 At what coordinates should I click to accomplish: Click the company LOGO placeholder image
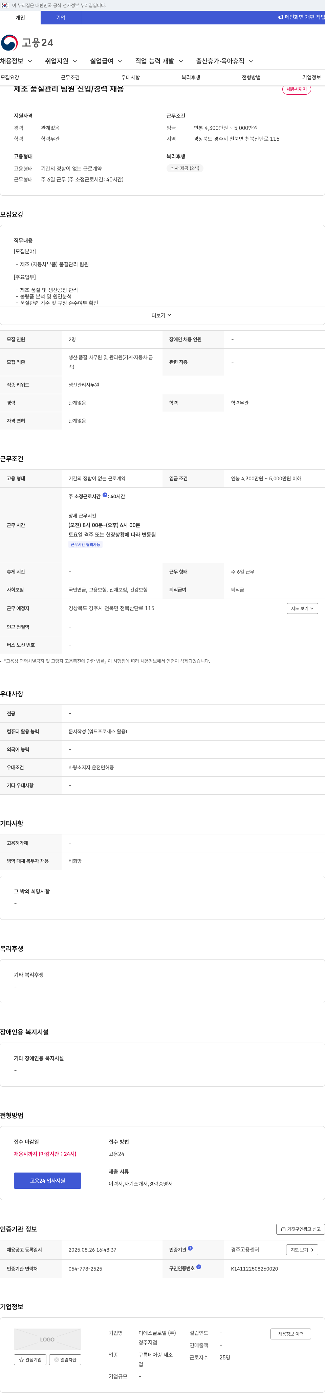[47, 1339]
